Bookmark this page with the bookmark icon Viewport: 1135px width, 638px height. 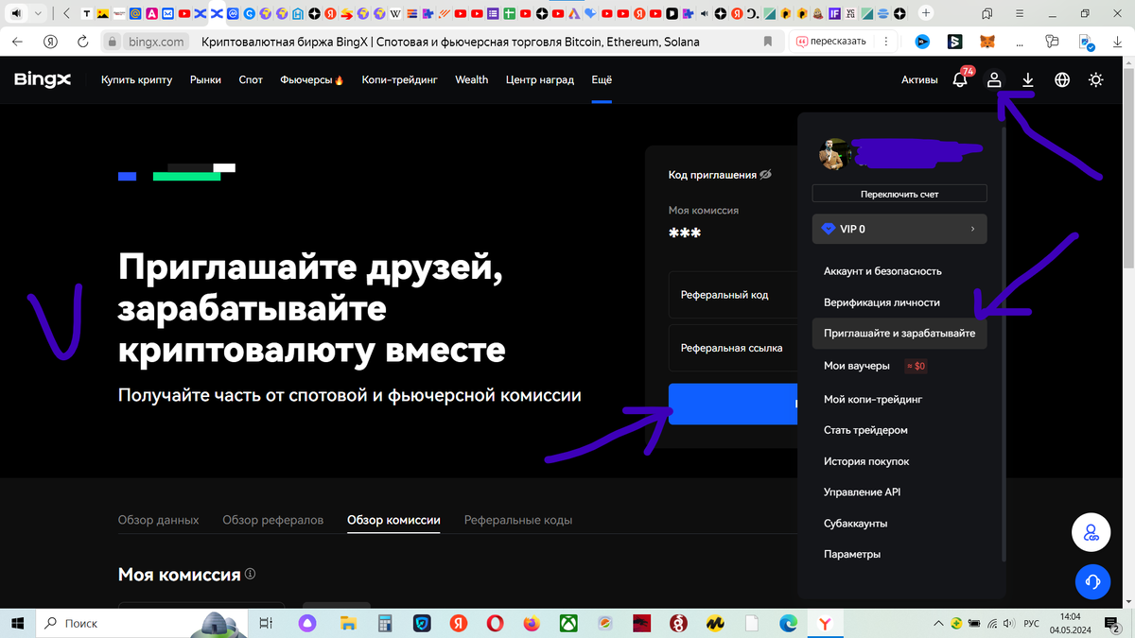(769, 42)
